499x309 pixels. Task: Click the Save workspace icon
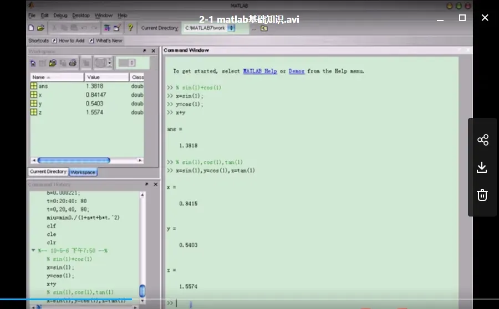tap(63, 63)
